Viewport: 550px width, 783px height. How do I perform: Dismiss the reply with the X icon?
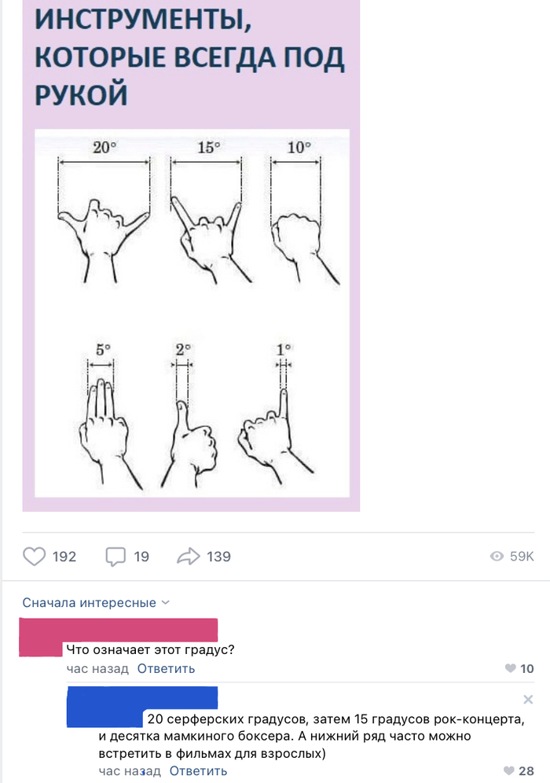point(528,700)
